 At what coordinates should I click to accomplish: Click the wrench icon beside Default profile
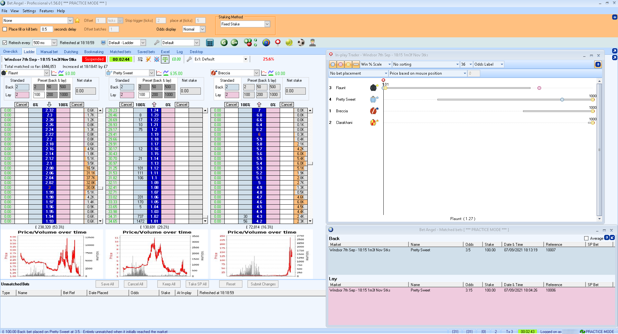[x=157, y=42]
